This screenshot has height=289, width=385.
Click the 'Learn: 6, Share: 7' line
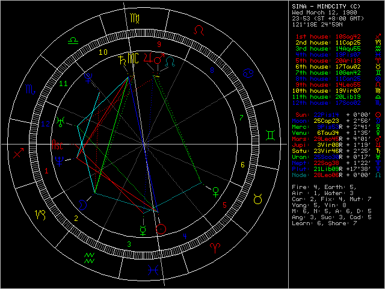click(x=325, y=223)
